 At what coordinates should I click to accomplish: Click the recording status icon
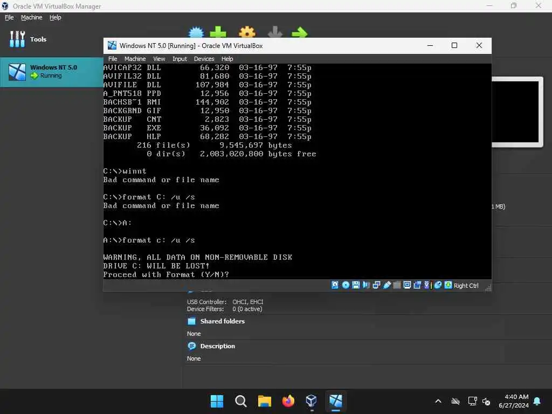point(418,285)
